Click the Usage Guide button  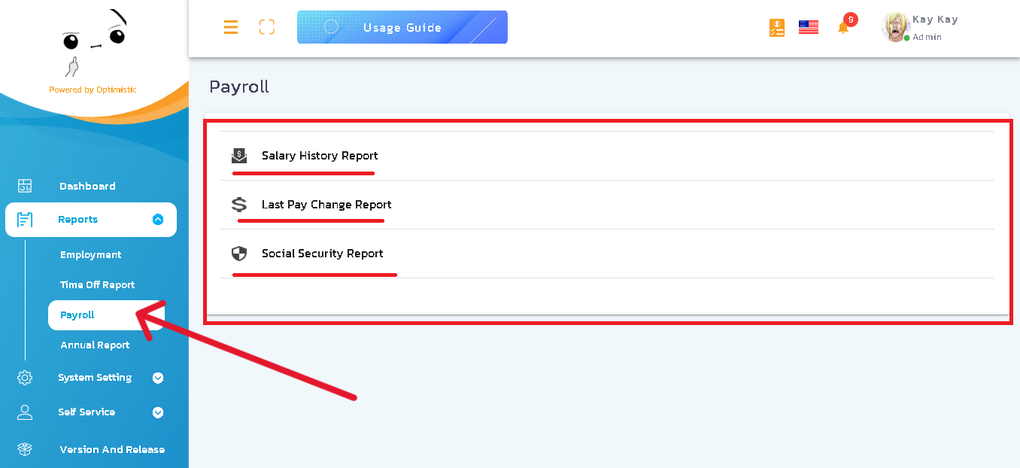click(x=402, y=27)
